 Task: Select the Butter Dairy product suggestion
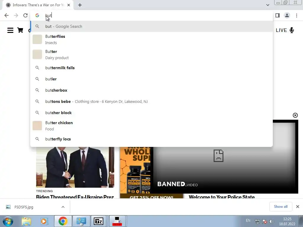tap(151, 54)
